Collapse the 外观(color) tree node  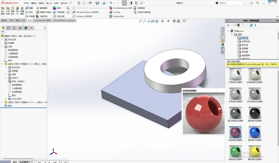point(228,31)
